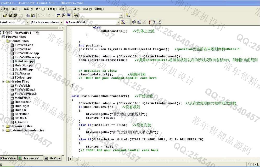Click the Cut scissors icon
This screenshot has width=260, height=167.
22,15
